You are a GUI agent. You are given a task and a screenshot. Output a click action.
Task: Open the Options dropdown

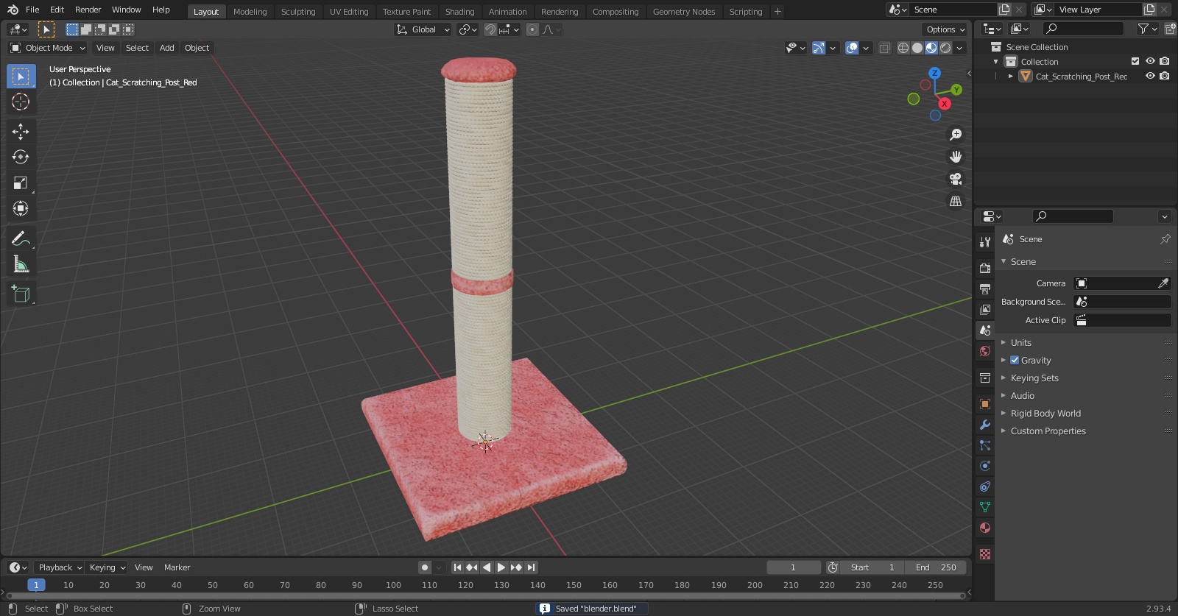(945, 29)
